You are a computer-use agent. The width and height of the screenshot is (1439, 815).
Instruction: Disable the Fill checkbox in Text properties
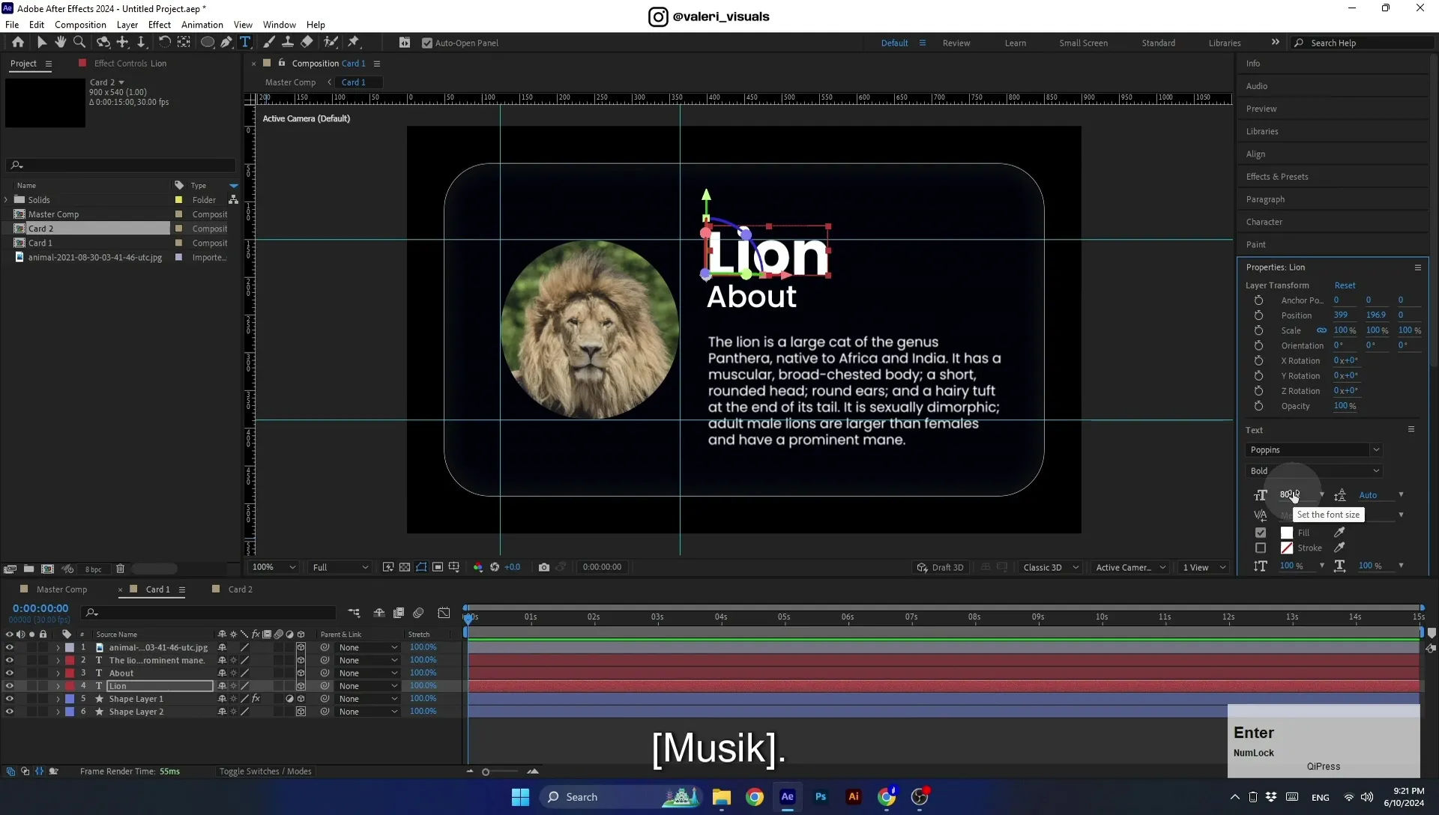tap(1261, 533)
